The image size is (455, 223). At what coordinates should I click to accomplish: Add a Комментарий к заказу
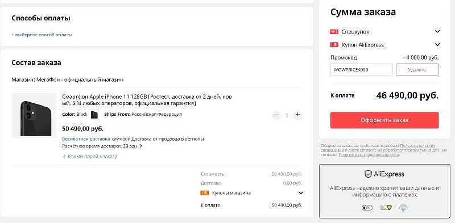[90, 157]
